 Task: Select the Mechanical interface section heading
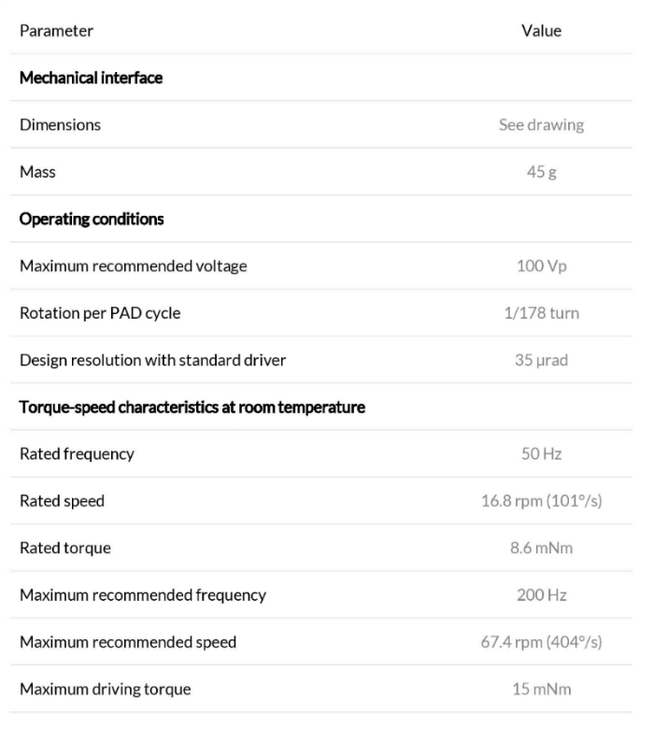[x=91, y=78]
